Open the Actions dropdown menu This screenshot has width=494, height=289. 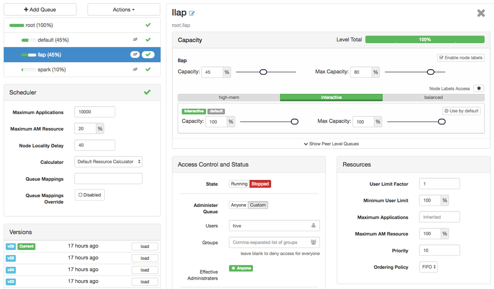tap(124, 9)
